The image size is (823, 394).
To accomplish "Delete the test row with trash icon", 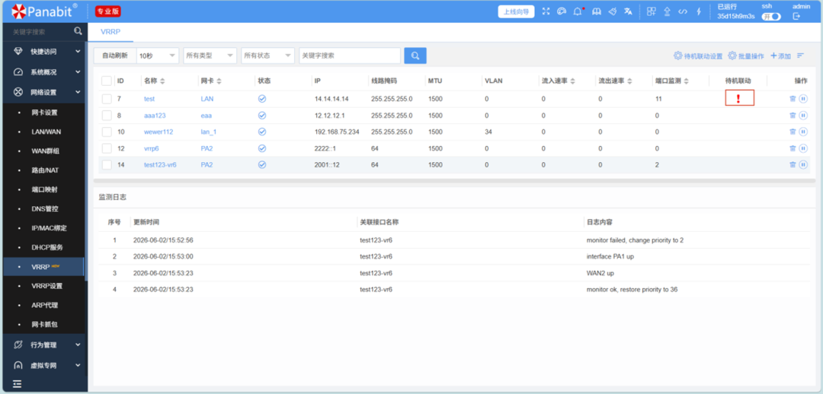I will point(793,99).
